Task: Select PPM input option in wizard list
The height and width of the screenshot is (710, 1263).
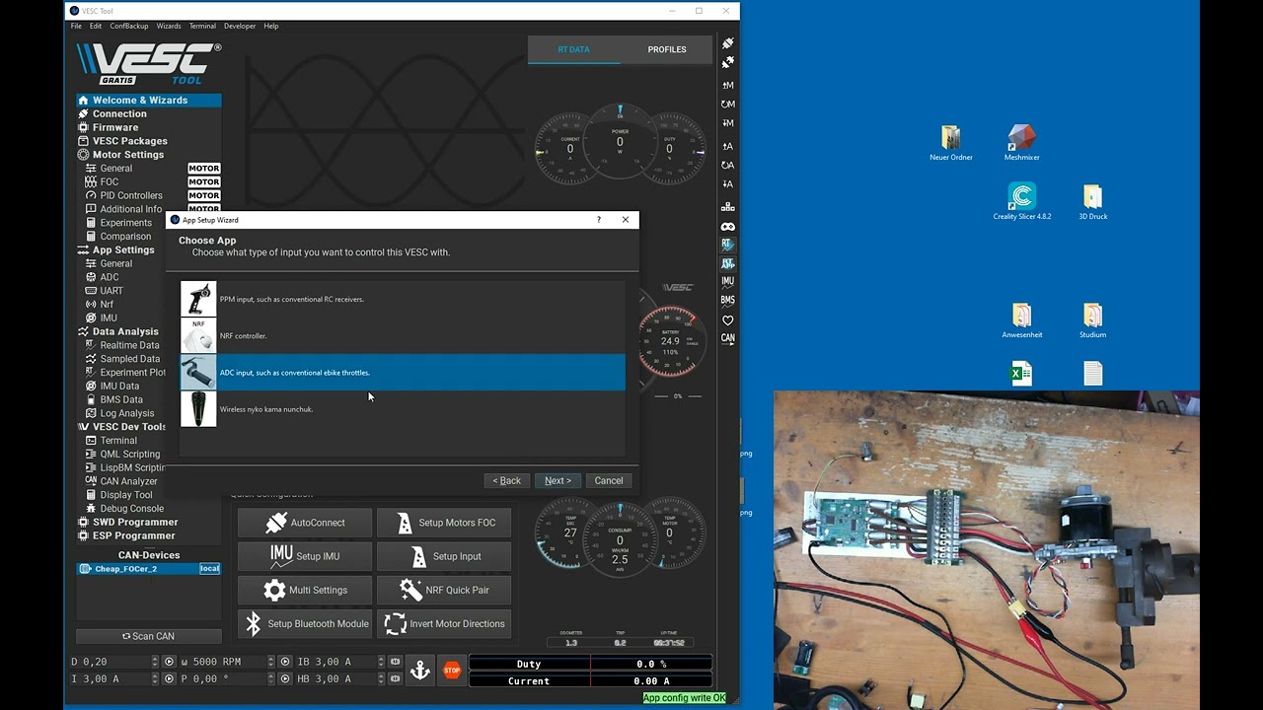Action: (403, 299)
